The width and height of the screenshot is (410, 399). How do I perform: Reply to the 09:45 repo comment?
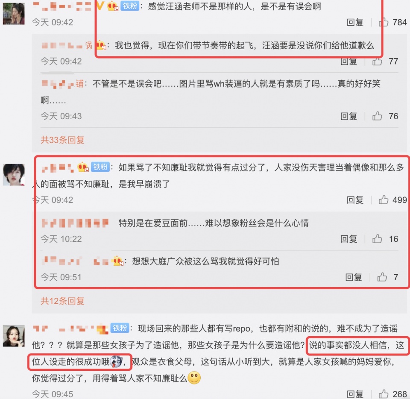point(355,394)
